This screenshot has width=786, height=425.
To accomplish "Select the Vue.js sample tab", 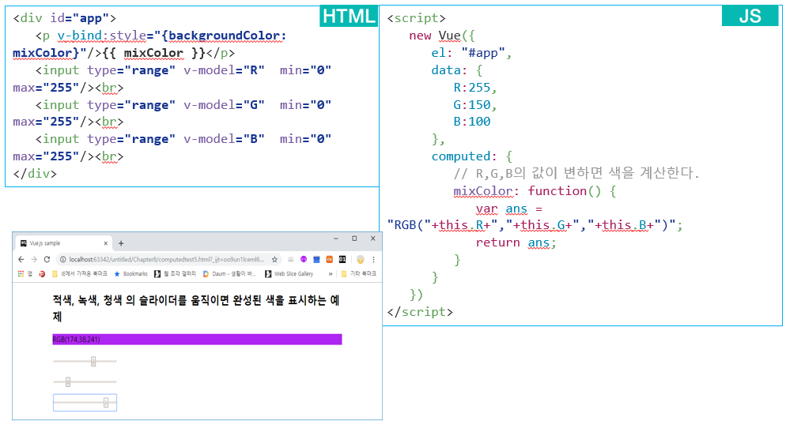I will 62,243.
